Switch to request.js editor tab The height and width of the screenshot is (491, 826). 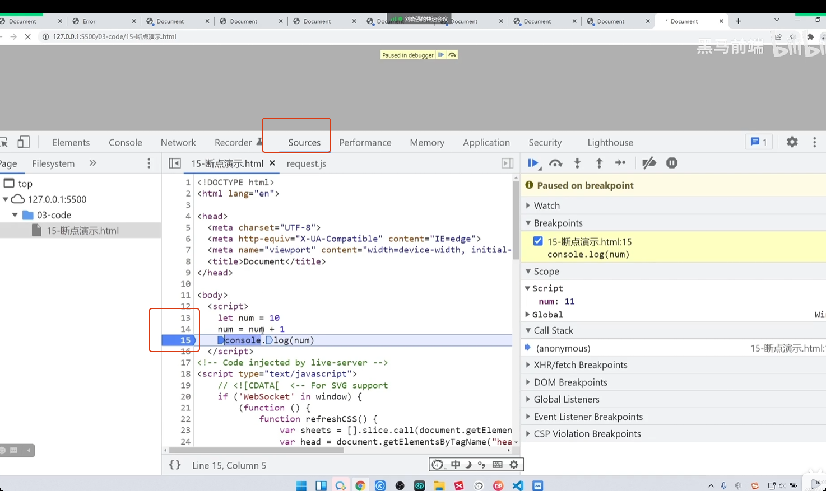[307, 163]
